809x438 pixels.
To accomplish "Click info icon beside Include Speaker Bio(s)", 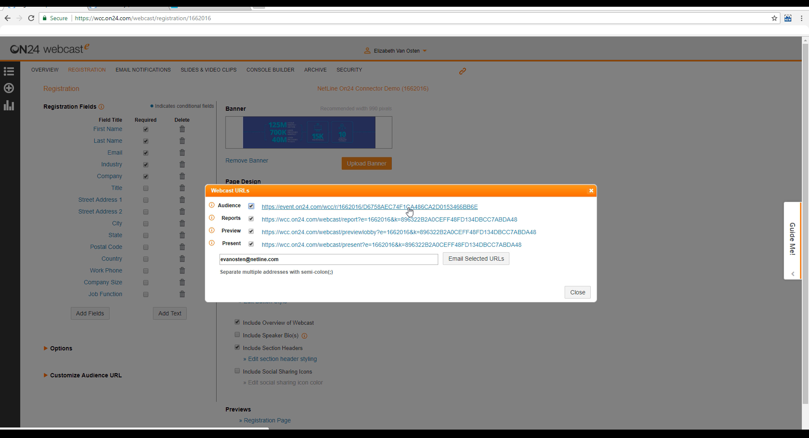I will tap(304, 336).
